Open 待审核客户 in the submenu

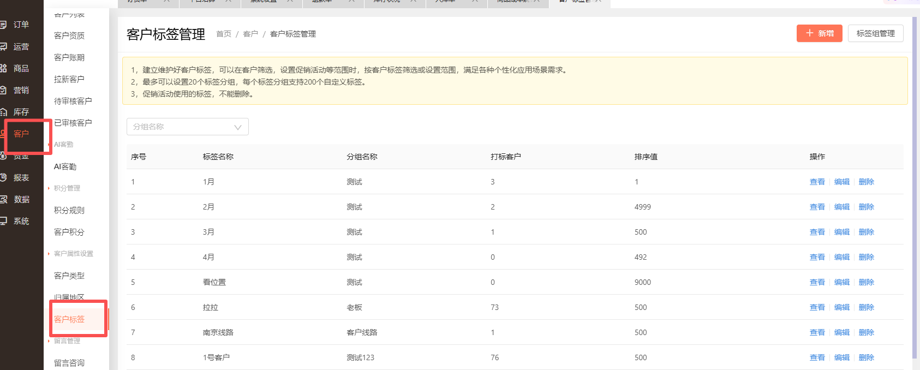(x=73, y=101)
